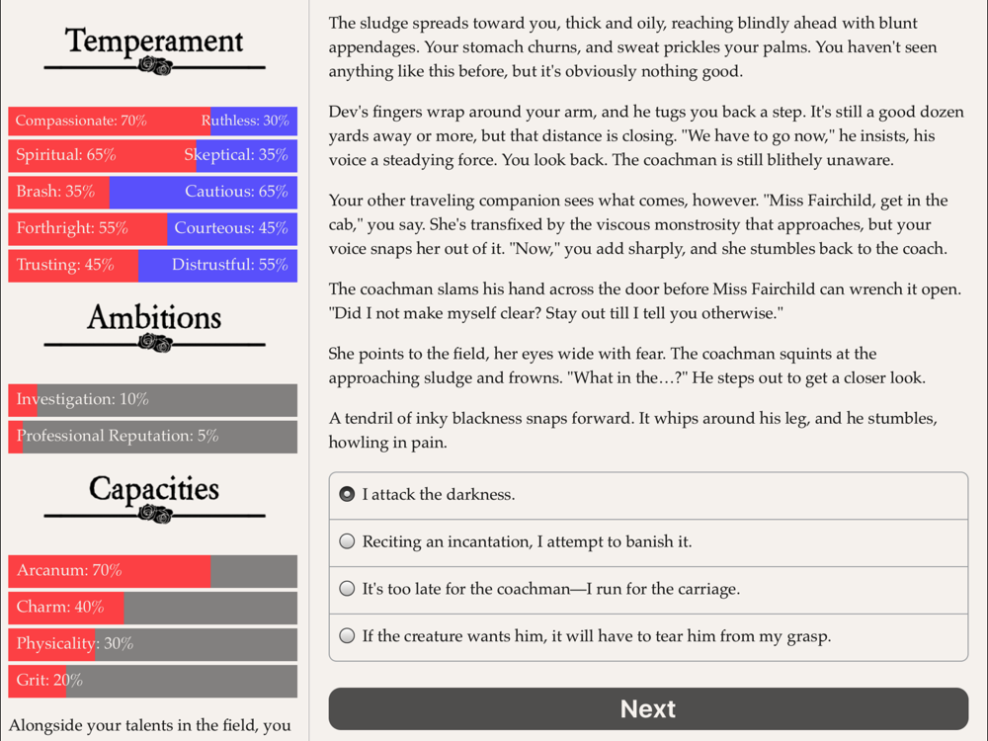This screenshot has width=988, height=741.
Task: Click the Skeptical 35% blue bar
Action: [x=246, y=156]
